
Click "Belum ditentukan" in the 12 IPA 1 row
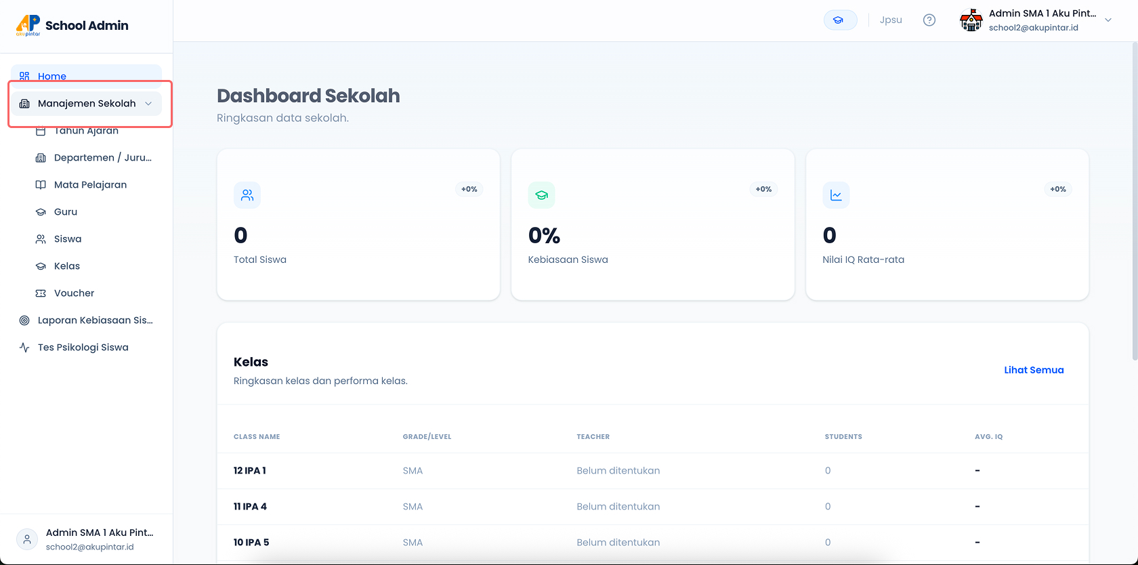[x=618, y=471]
